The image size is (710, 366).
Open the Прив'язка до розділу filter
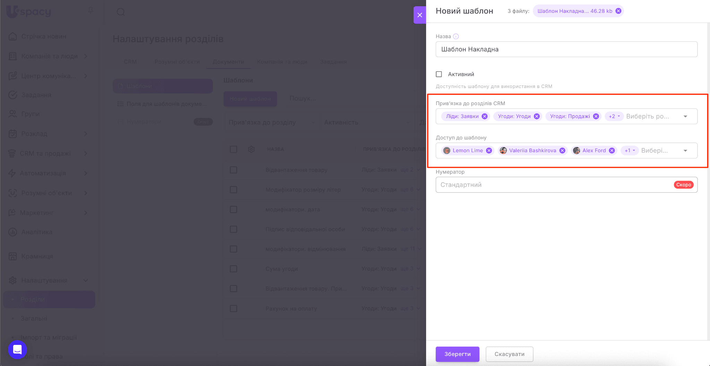(271, 122)
